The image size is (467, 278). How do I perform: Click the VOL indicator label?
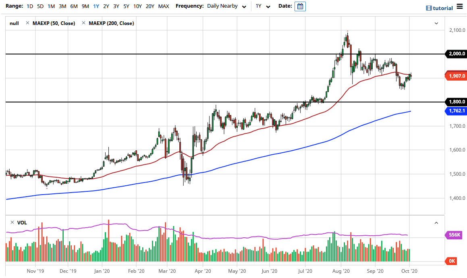[22, 222]
